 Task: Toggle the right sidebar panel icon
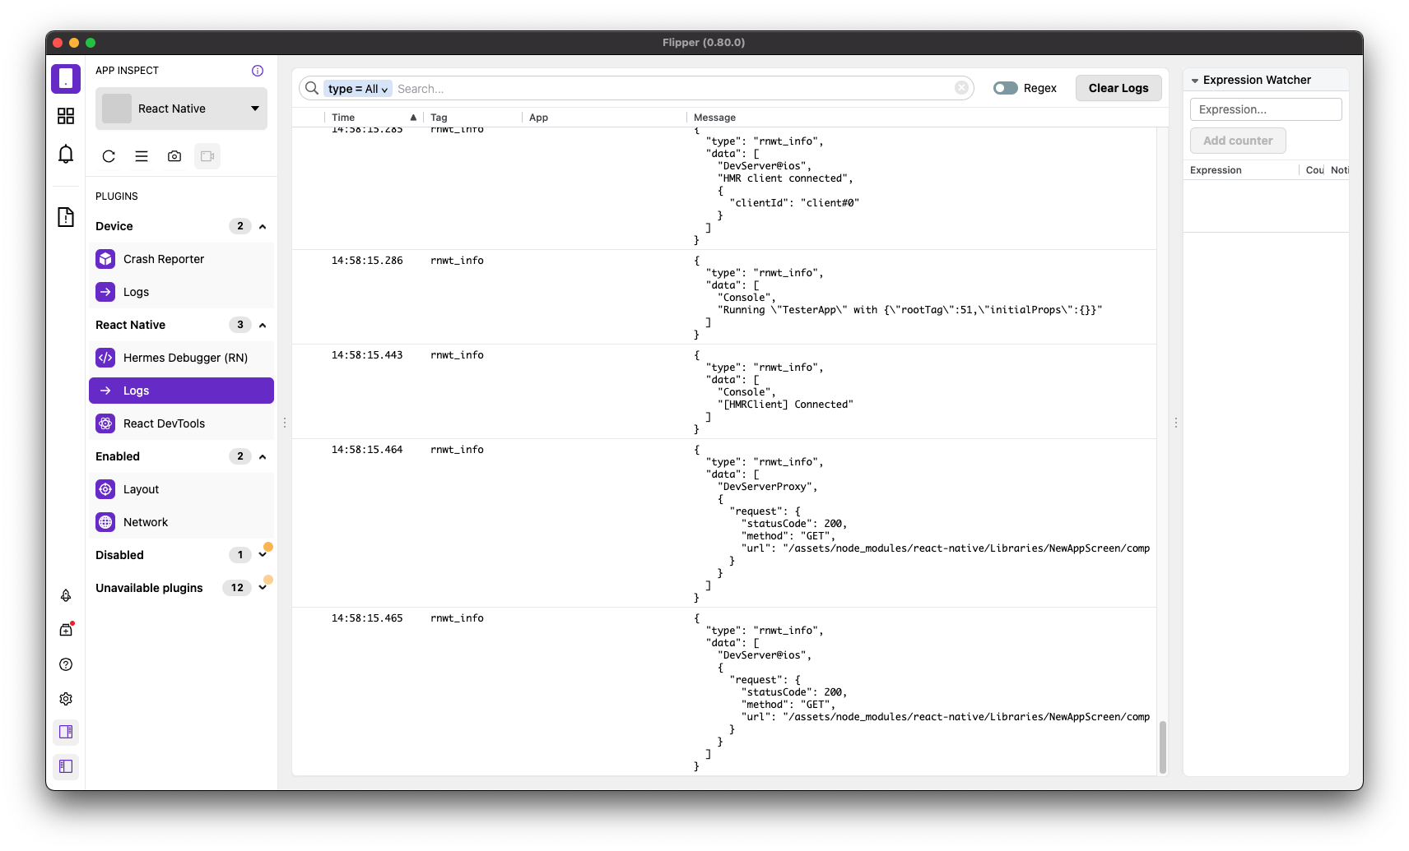[x=66, y=732]
